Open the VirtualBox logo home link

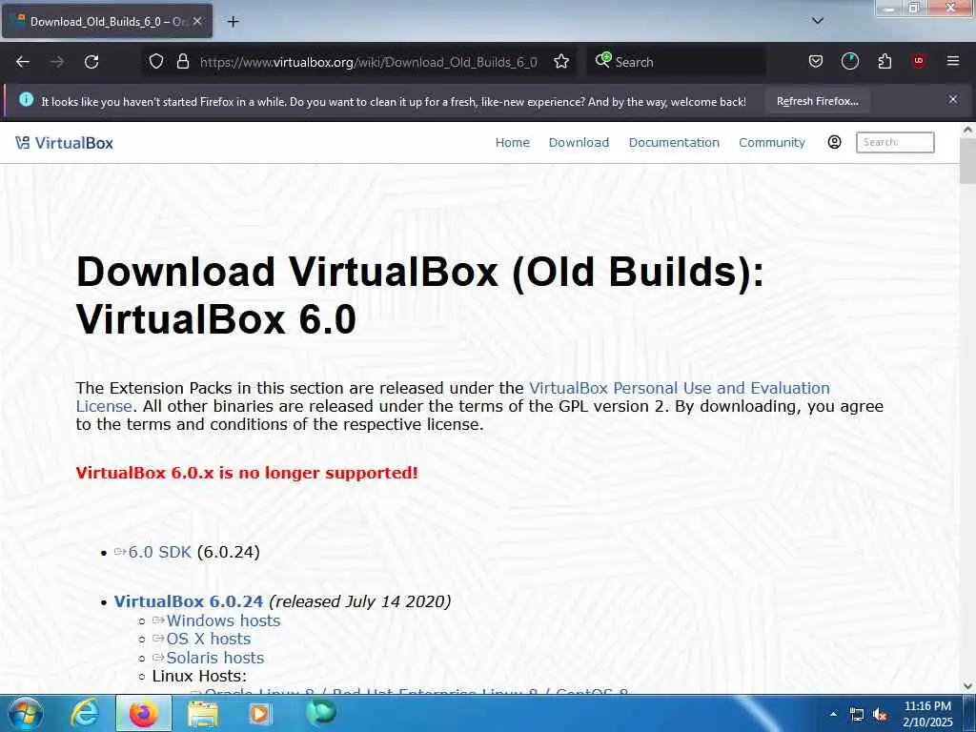pos(64,143)
